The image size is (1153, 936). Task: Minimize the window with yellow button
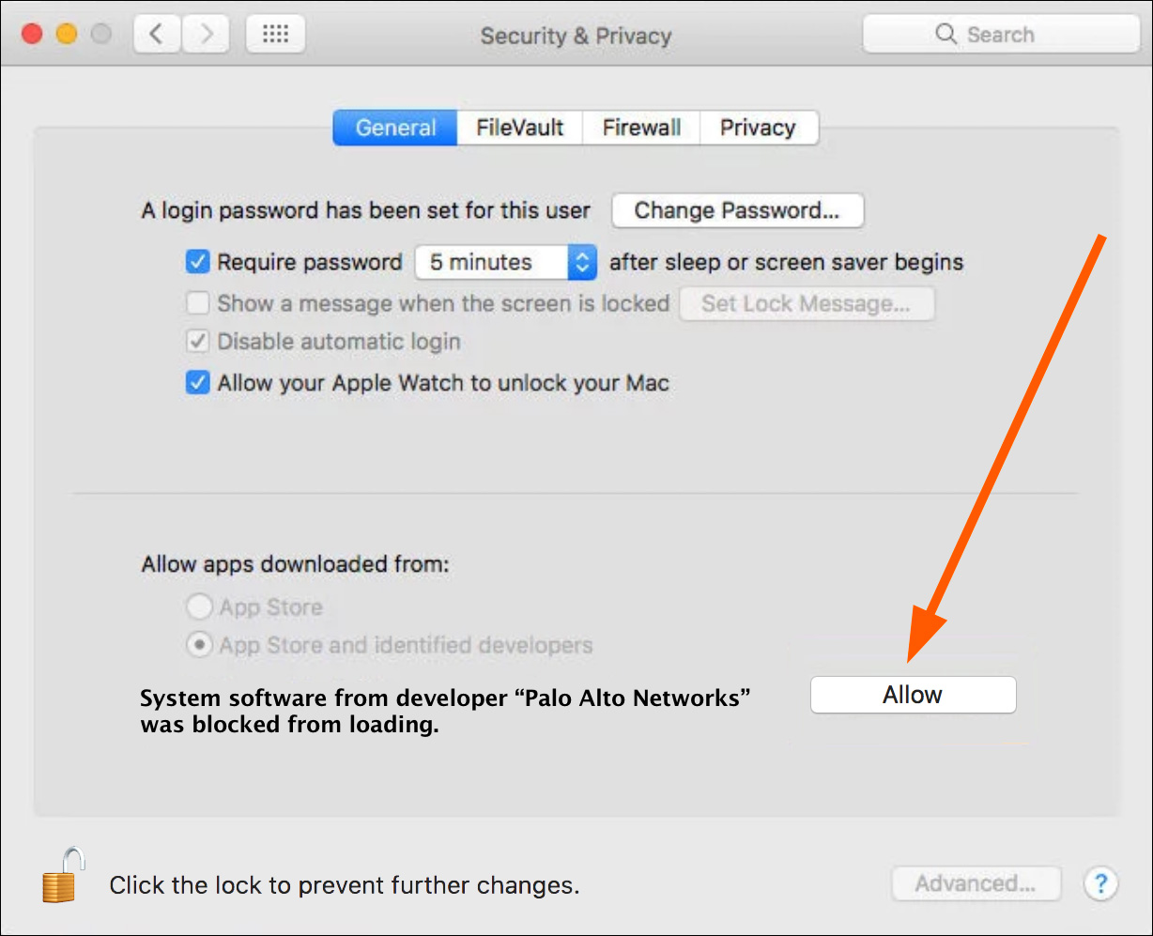[x=67, y=35]
